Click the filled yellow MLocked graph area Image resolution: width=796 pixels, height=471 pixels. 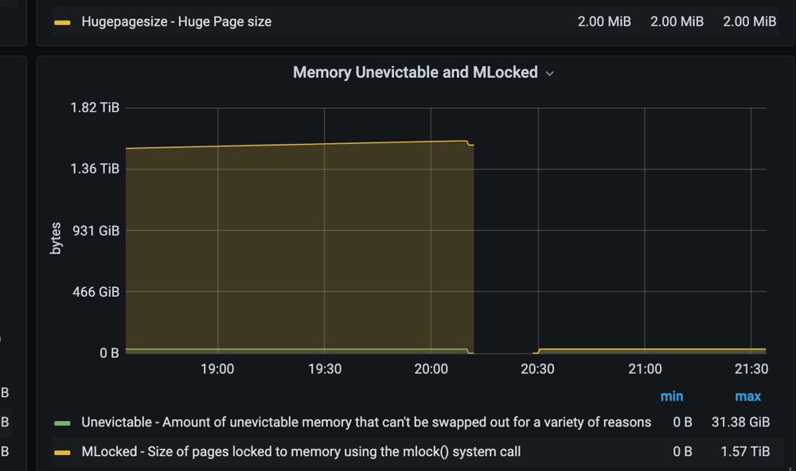[299, 249]
